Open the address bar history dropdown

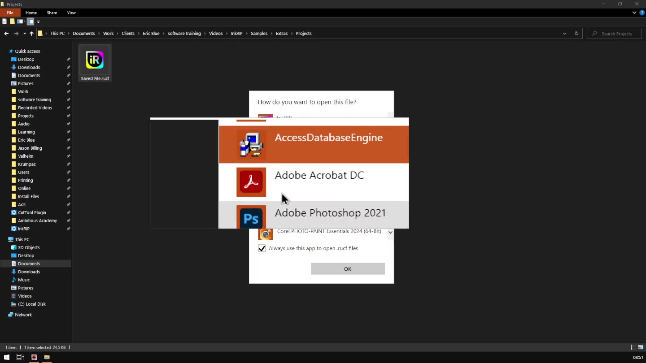(564, 34)
